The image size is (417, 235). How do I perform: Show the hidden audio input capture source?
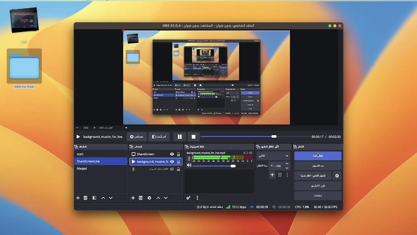(172, 169)
